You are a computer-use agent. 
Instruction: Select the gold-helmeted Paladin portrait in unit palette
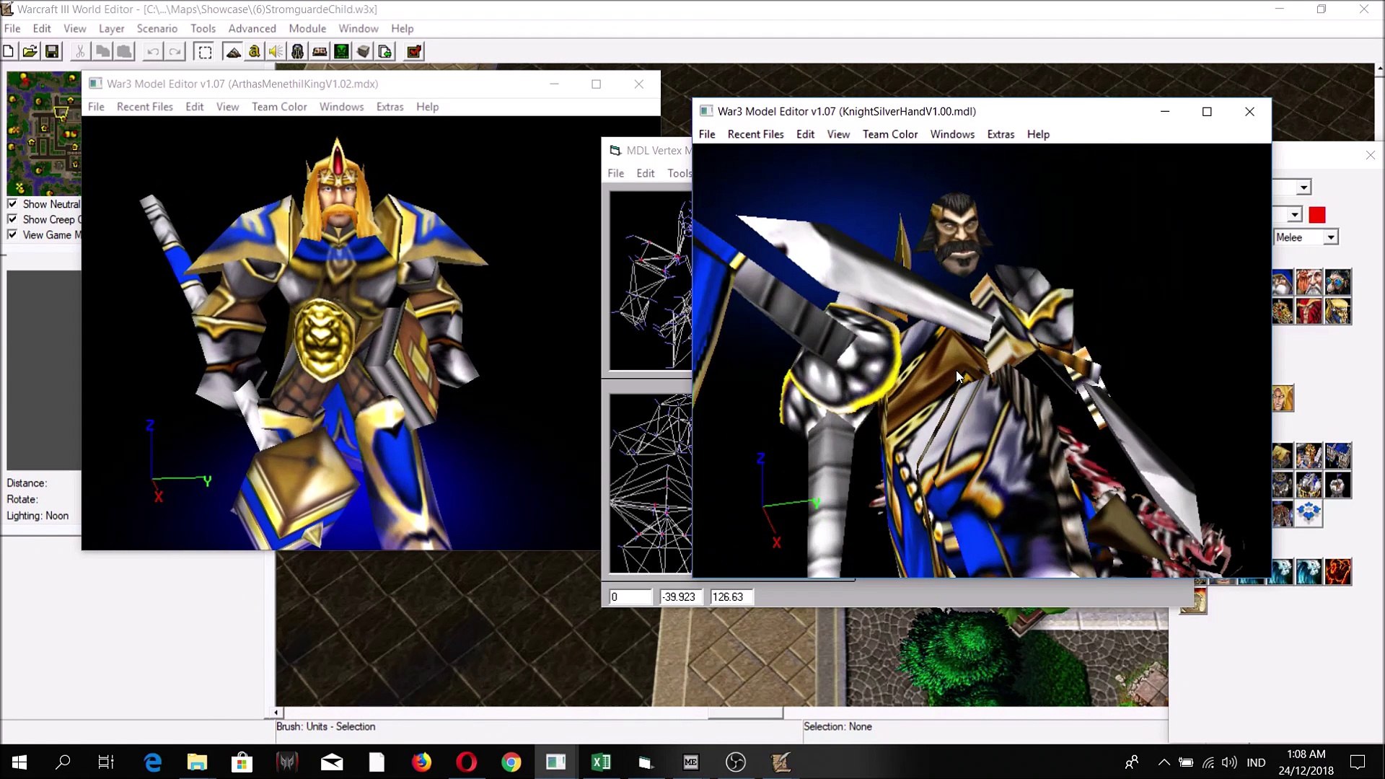pyautogui.click(x=1339, y=312)
